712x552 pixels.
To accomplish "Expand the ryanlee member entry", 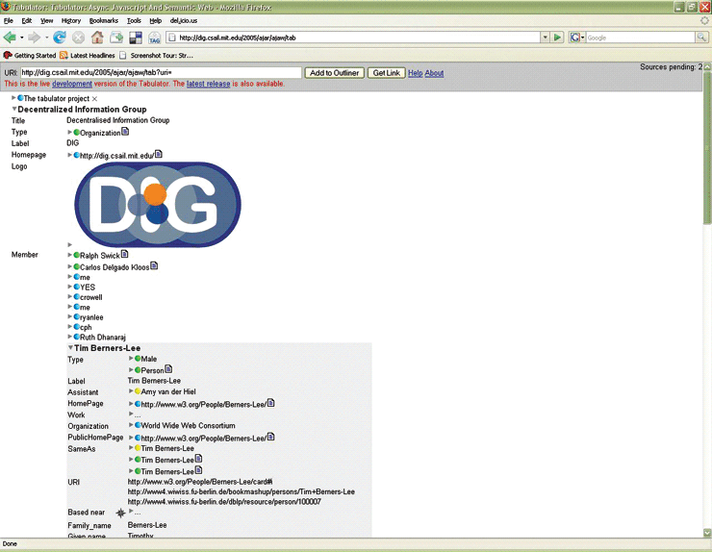I will click(69, 316).
